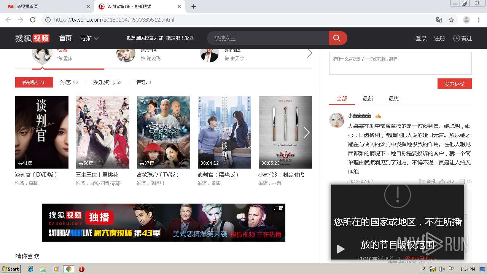The height and width of the screenshot is (274, 487).
Task: Click 发表评论 button
Action: pos(455,84)
